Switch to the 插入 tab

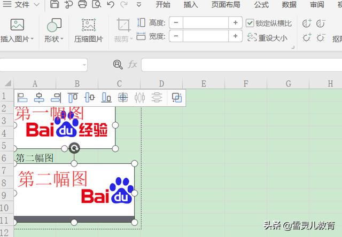coord(191,4)
